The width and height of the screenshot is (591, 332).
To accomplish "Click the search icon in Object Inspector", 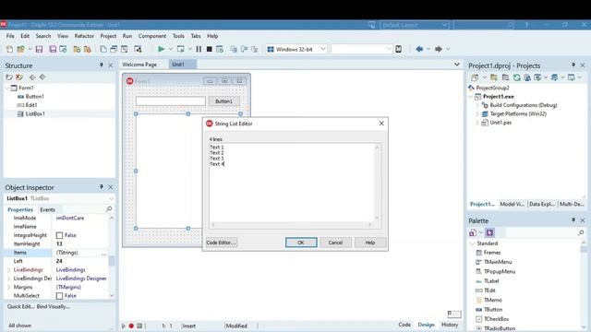I will (109, 209).
